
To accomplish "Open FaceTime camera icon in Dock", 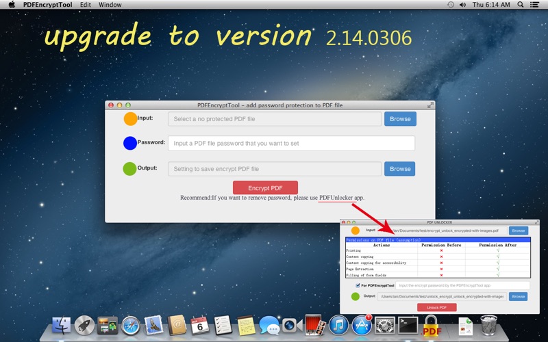I will tap(292, 326).
